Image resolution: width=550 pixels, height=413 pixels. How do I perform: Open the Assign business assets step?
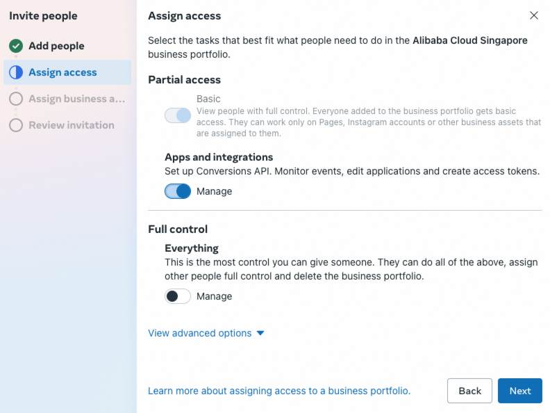(x=76, y=99)
